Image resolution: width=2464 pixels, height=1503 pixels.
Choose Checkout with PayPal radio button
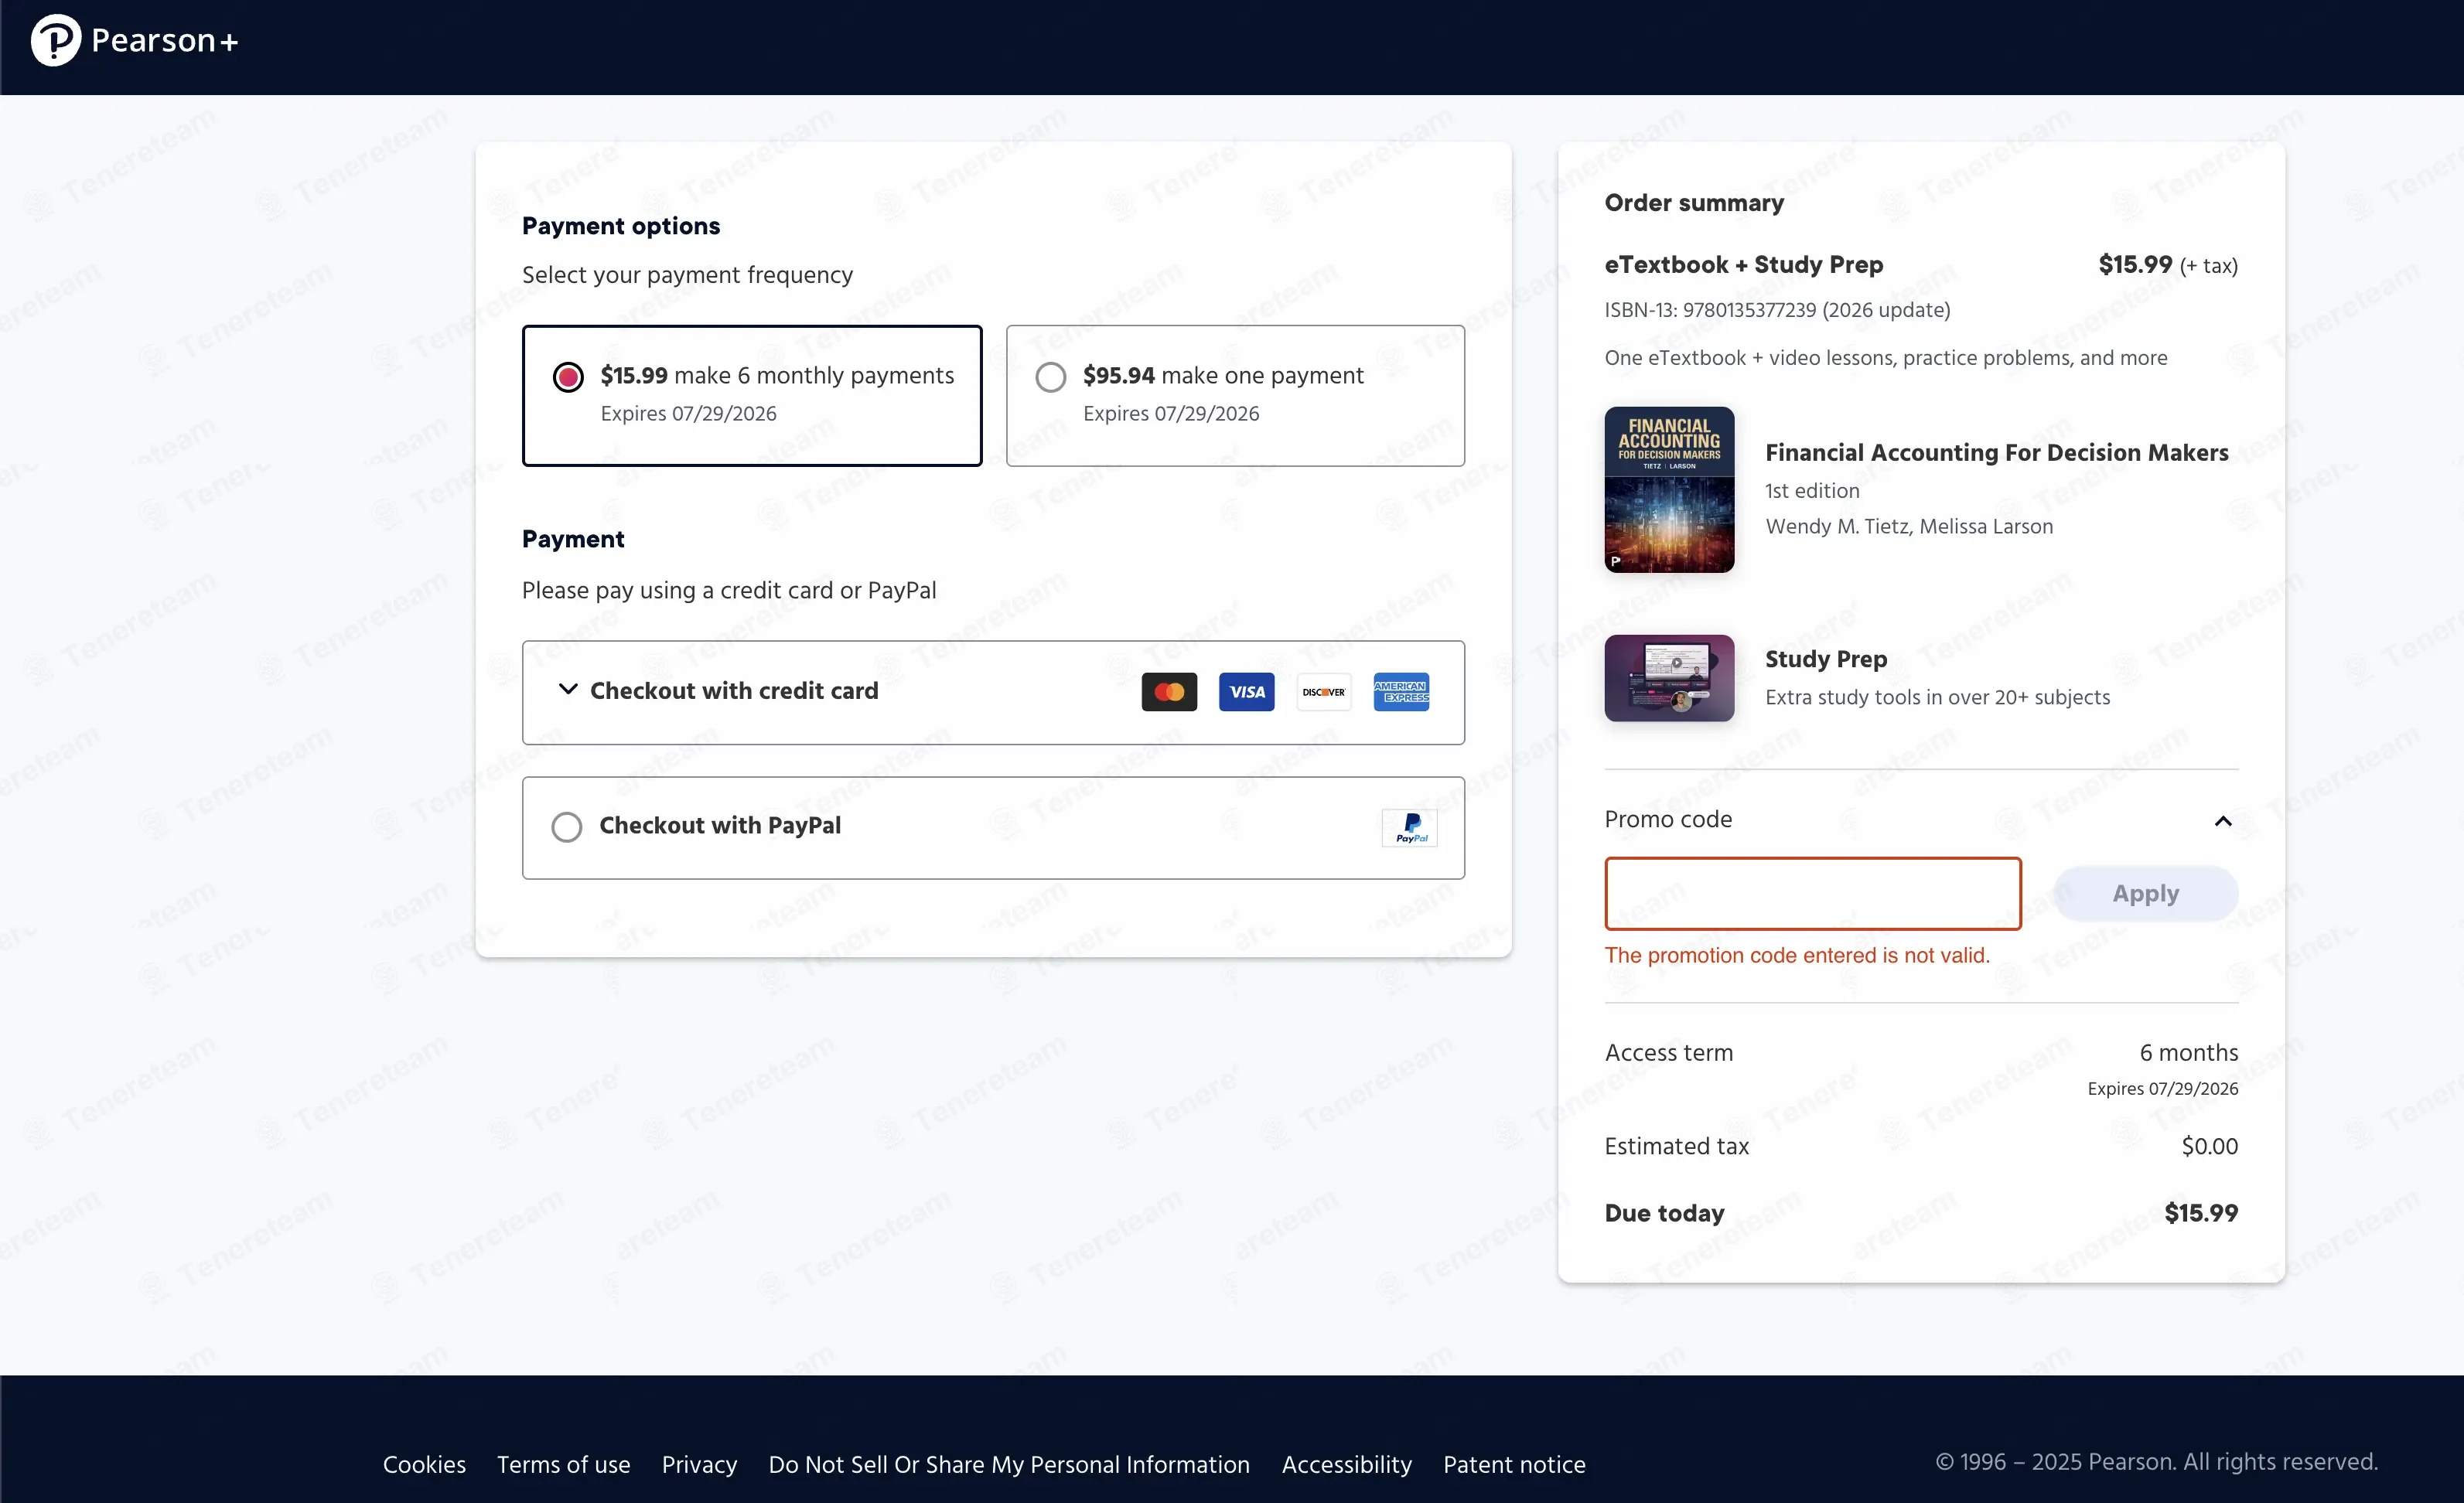566,827
